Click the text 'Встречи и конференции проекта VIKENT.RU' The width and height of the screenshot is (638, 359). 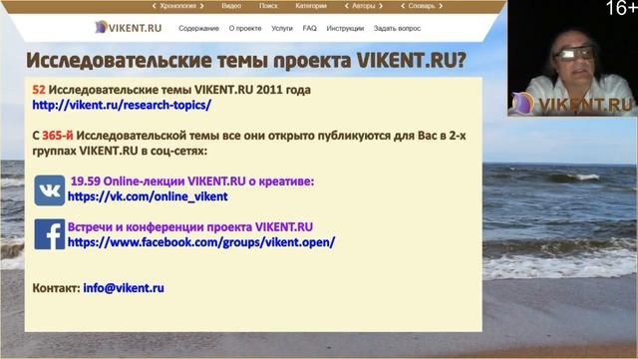(190, 227)
